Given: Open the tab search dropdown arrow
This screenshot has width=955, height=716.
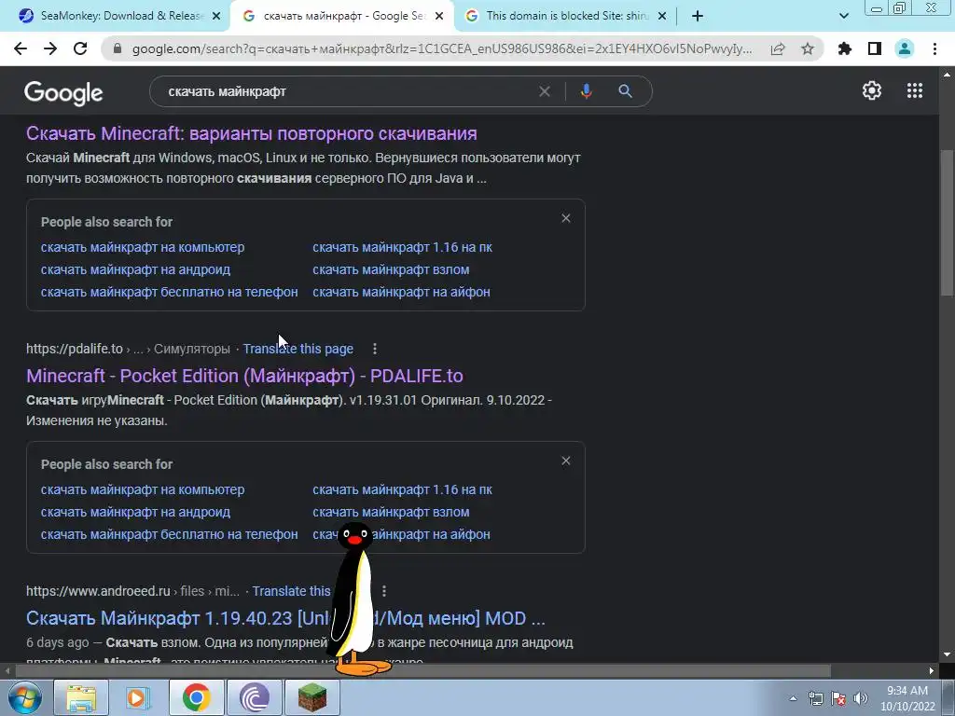Looking at the screenshot, I should coord(843,16).
